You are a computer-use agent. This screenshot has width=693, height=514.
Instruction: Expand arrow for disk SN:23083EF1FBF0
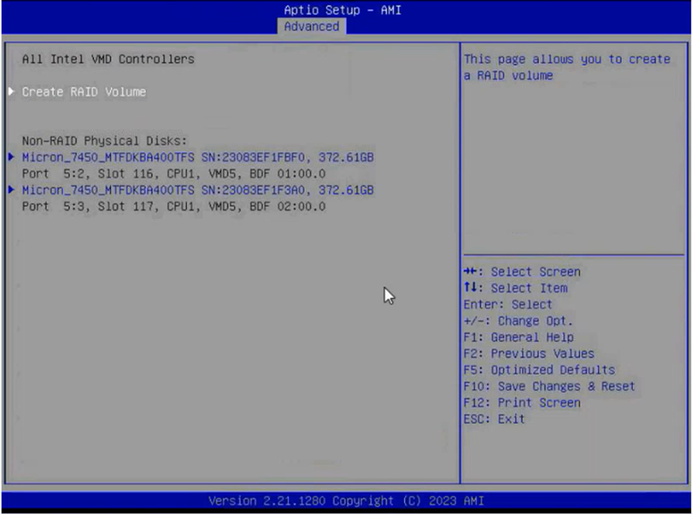pos(12,157)
